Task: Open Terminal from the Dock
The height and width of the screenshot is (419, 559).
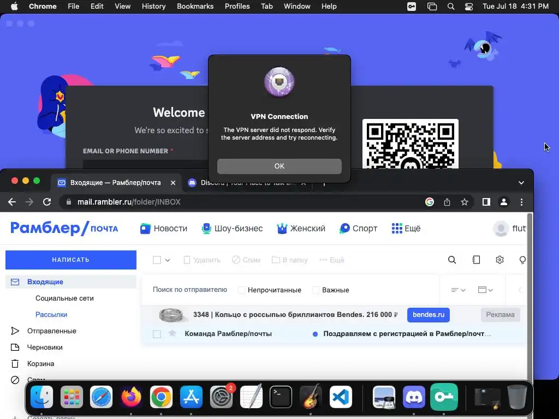Action: point(281,397)
